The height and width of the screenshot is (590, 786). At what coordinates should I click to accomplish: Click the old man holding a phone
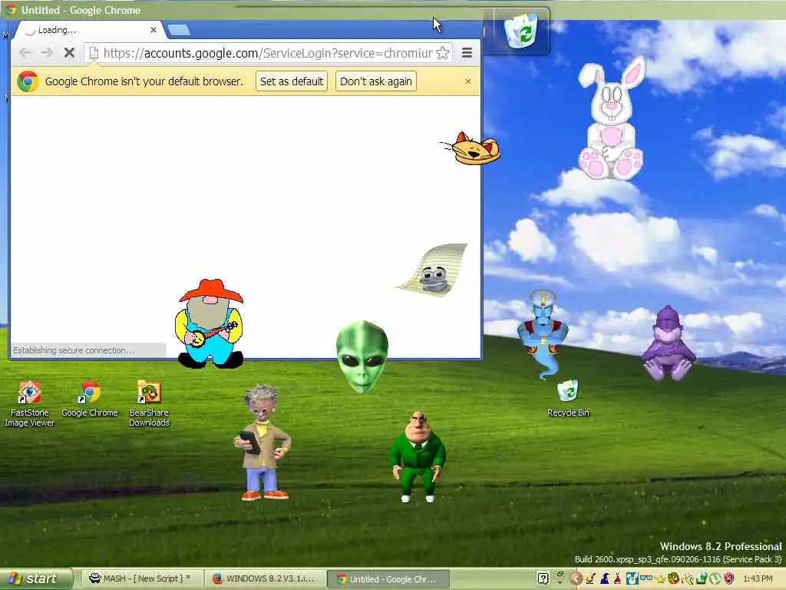coord(263,442)
